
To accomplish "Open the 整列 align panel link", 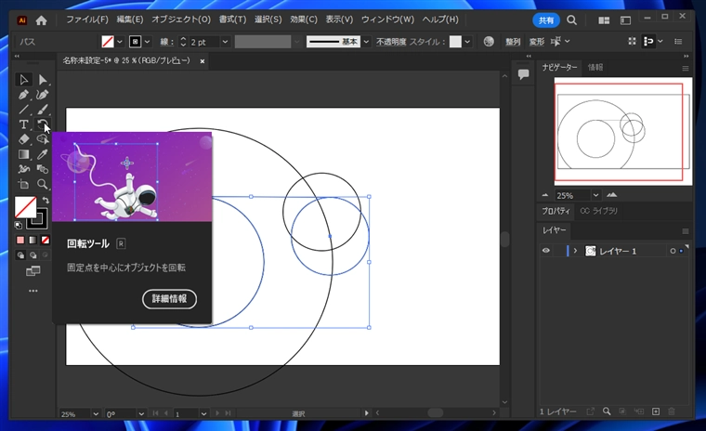I will 513,42.
